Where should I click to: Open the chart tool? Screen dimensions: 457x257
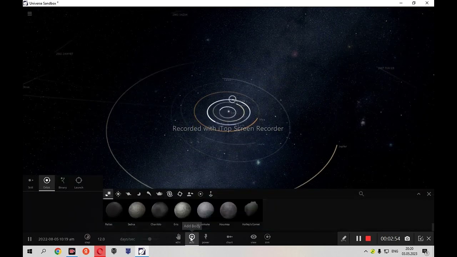click(229, 238)
